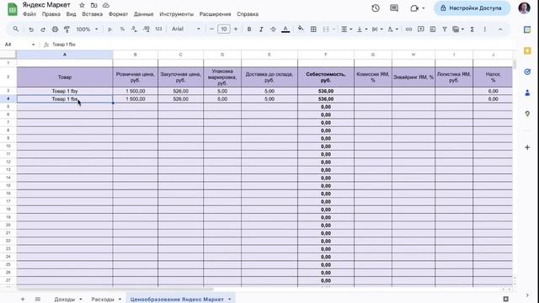Increase decimal places
The height and width of the screenshot is (303, 539).
coord(146,29)
